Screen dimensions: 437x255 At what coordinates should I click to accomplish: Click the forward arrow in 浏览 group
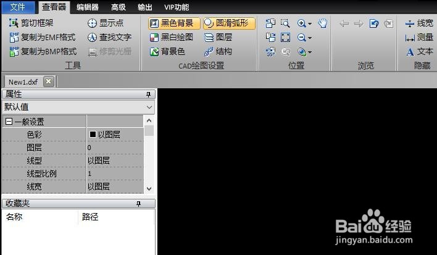(x=359, y=23)
